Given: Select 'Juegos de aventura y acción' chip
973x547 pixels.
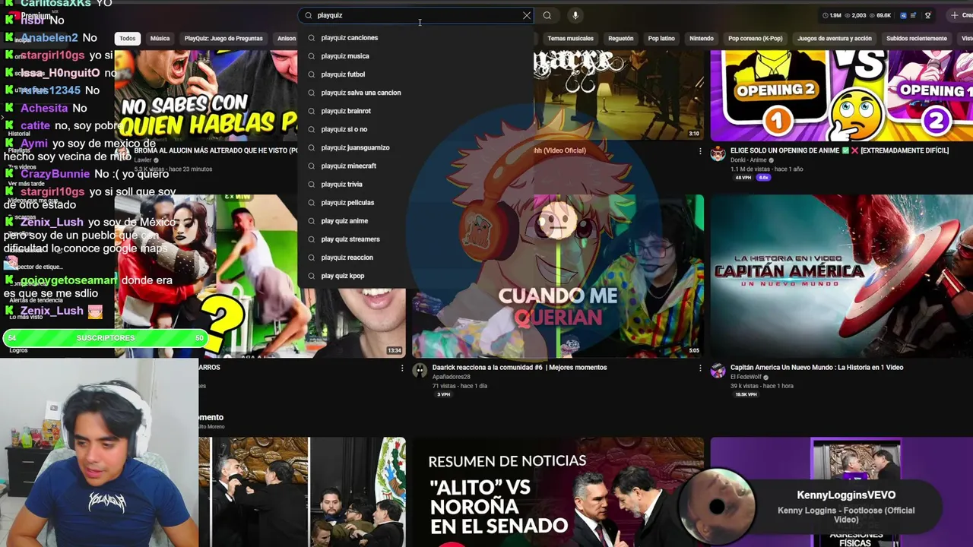Looking at the screenshot, I should click(x=835, y=38).
